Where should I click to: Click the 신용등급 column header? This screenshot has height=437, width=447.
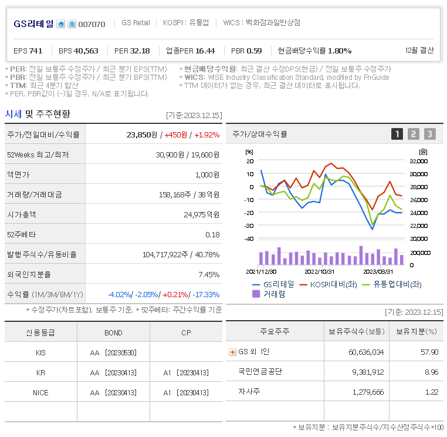[x=40, y=332]
